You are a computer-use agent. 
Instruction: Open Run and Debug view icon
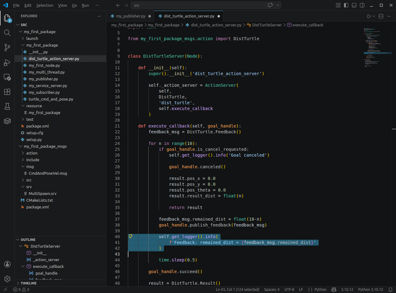7,63
